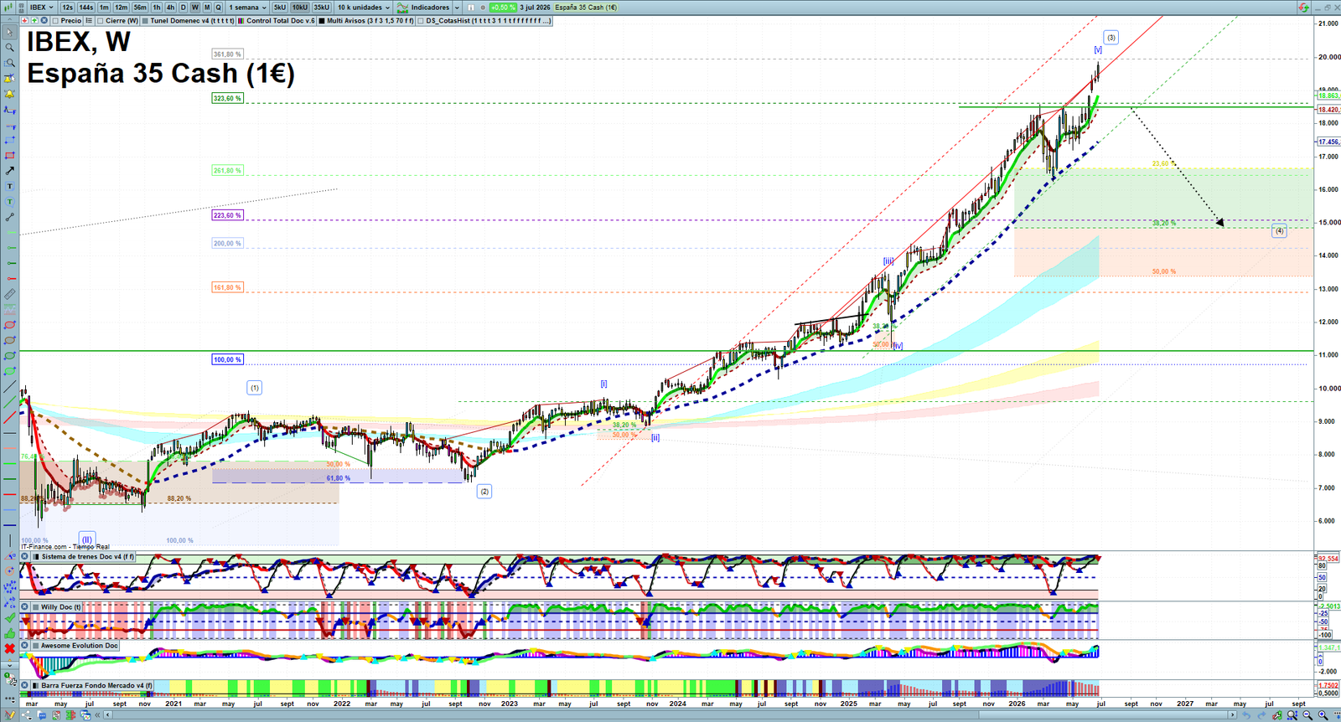The image size is (1341, 722).
Task: Select the 1h timeframe
Action: [x=157, y=7]
